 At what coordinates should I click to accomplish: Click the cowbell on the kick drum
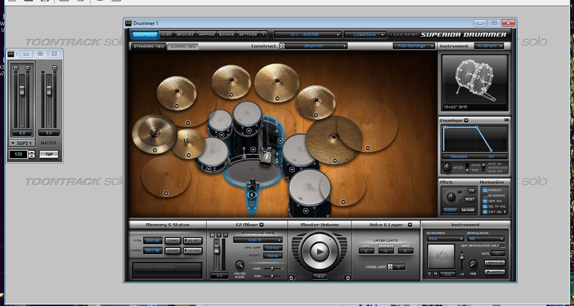pyautogui.click(x=266, y=158)
